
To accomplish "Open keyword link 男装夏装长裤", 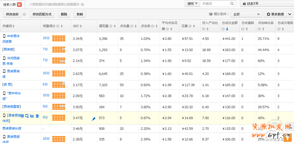I will click(12, 128).
